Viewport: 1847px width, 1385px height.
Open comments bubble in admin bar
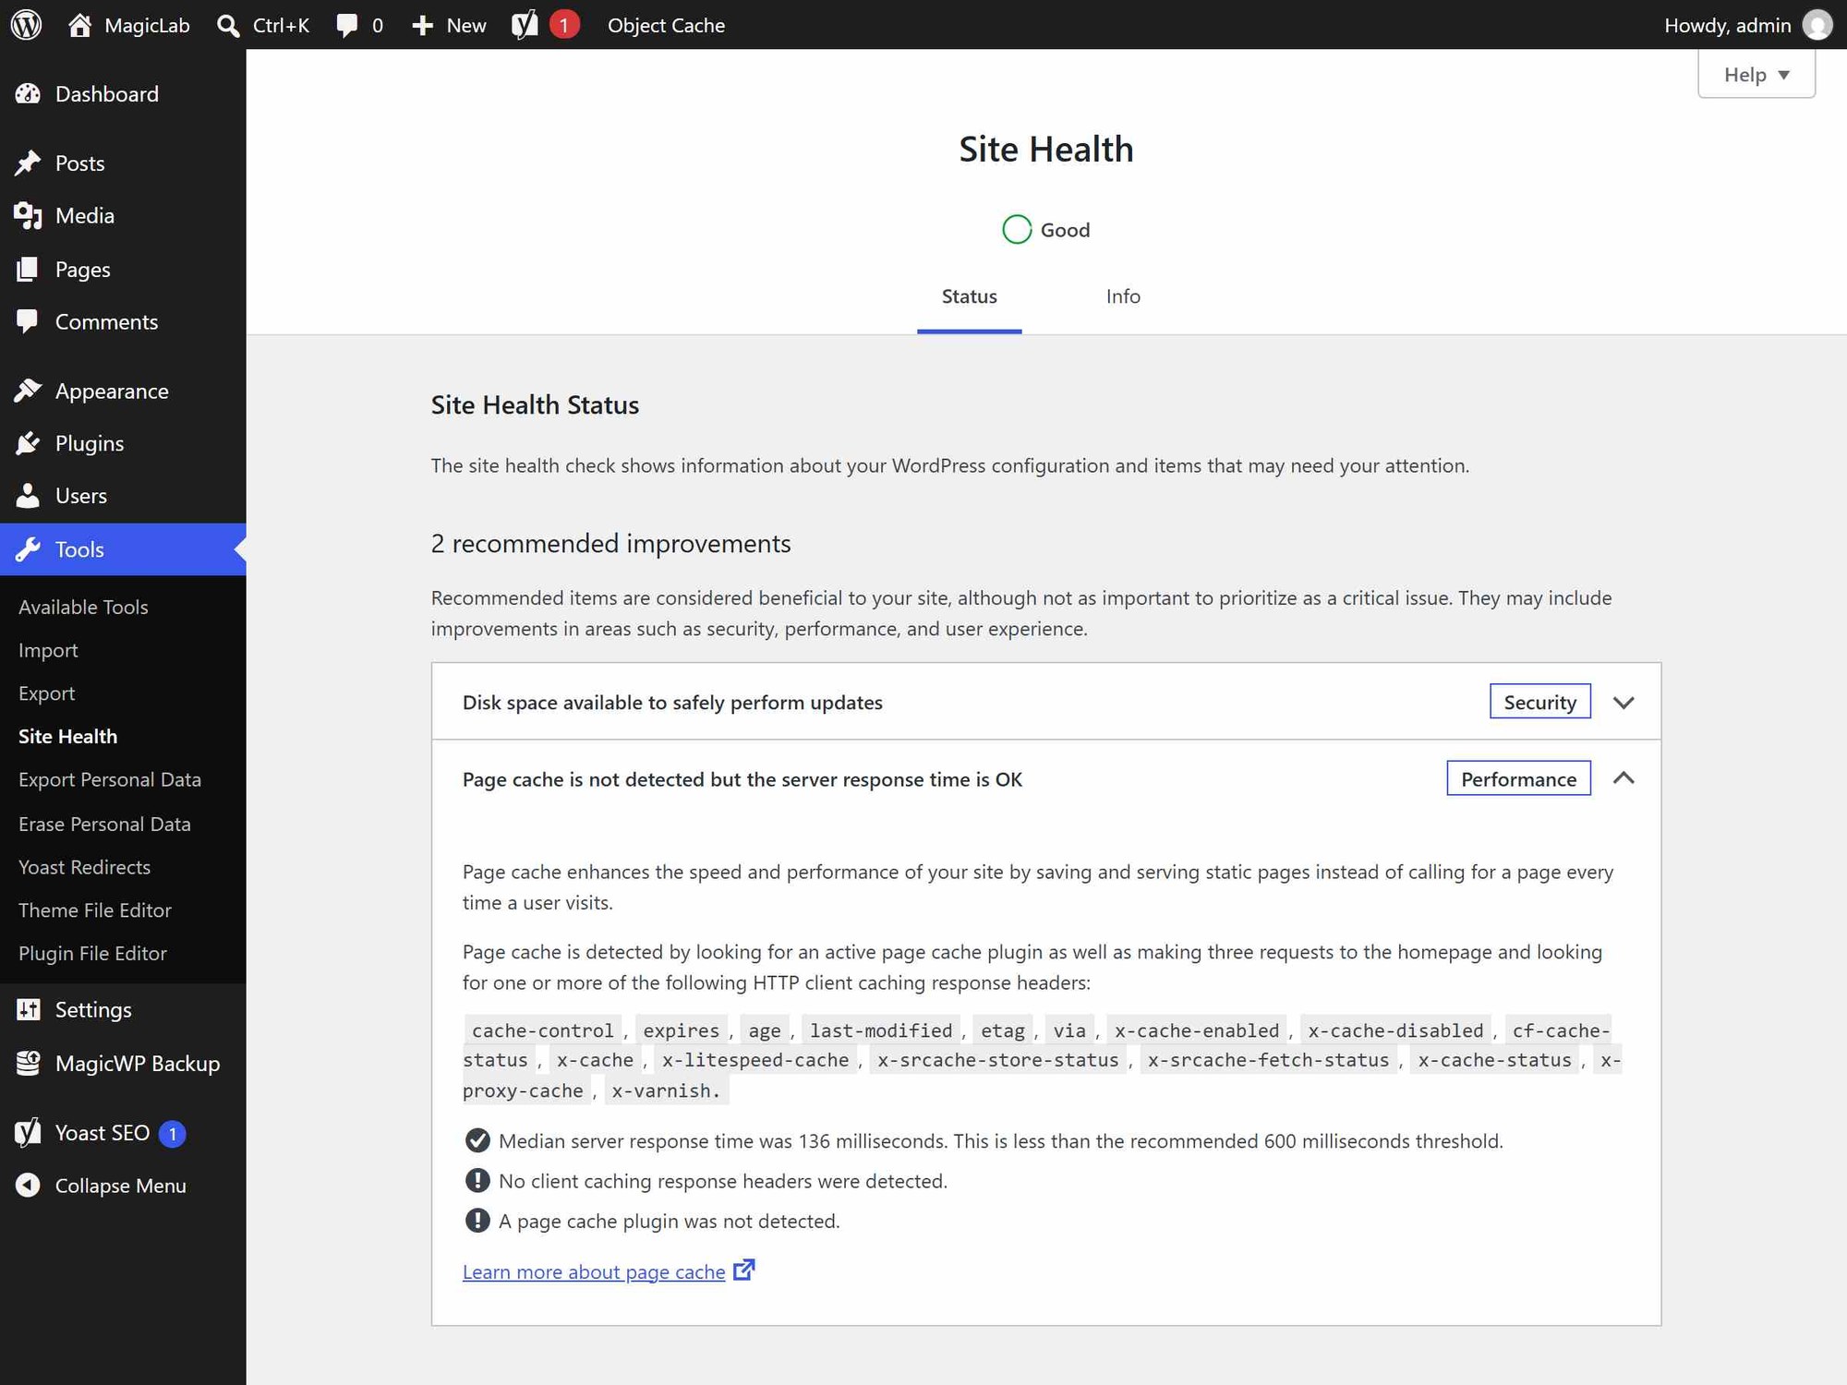[x=347, y=25]
